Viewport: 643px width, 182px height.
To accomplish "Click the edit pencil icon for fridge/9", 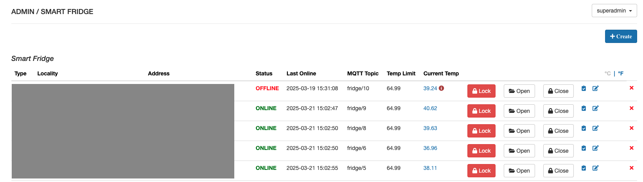I will coord(595,108).
